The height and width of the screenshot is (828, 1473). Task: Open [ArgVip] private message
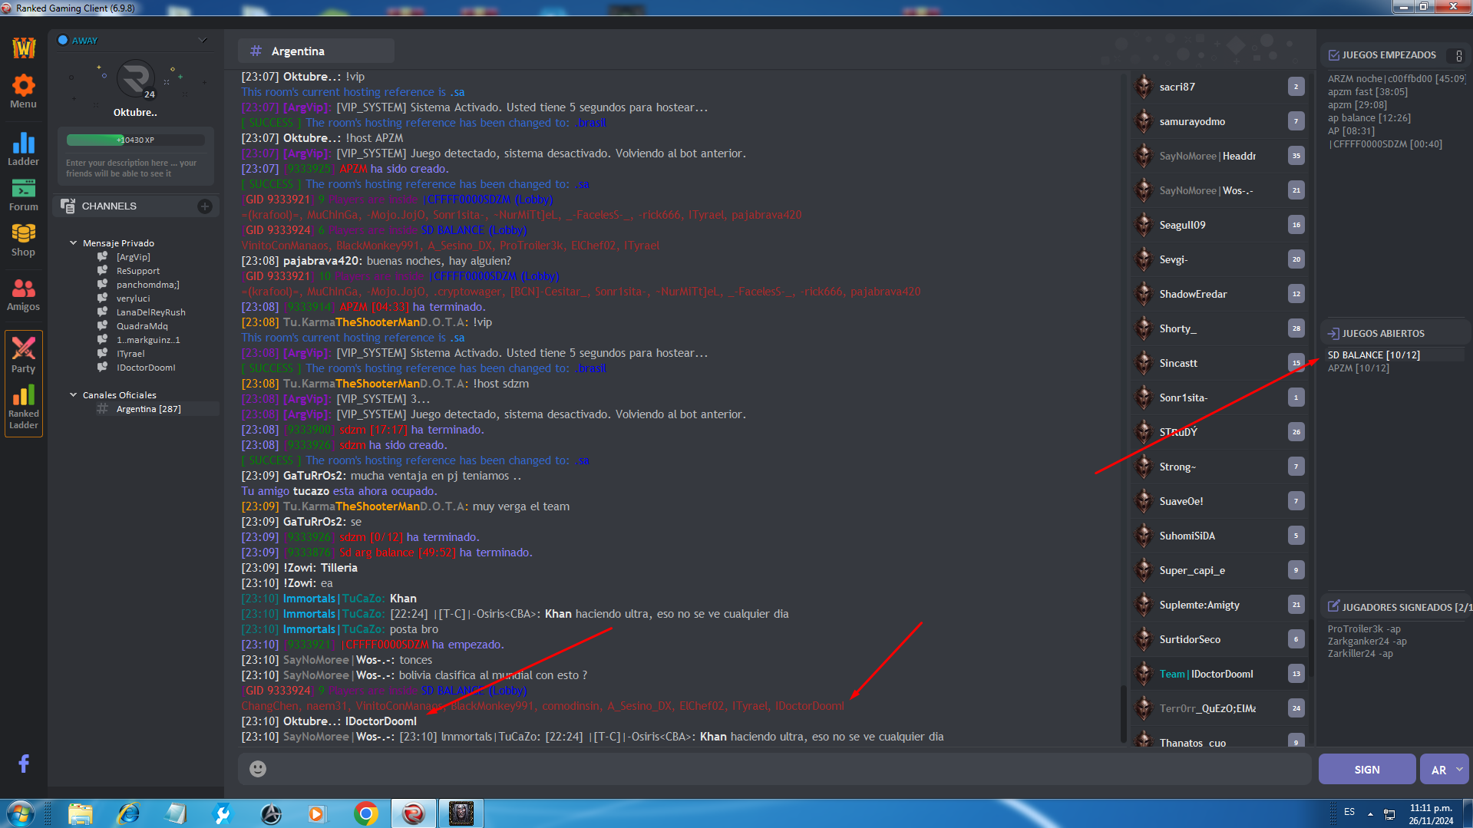click(x=133, y=257)
